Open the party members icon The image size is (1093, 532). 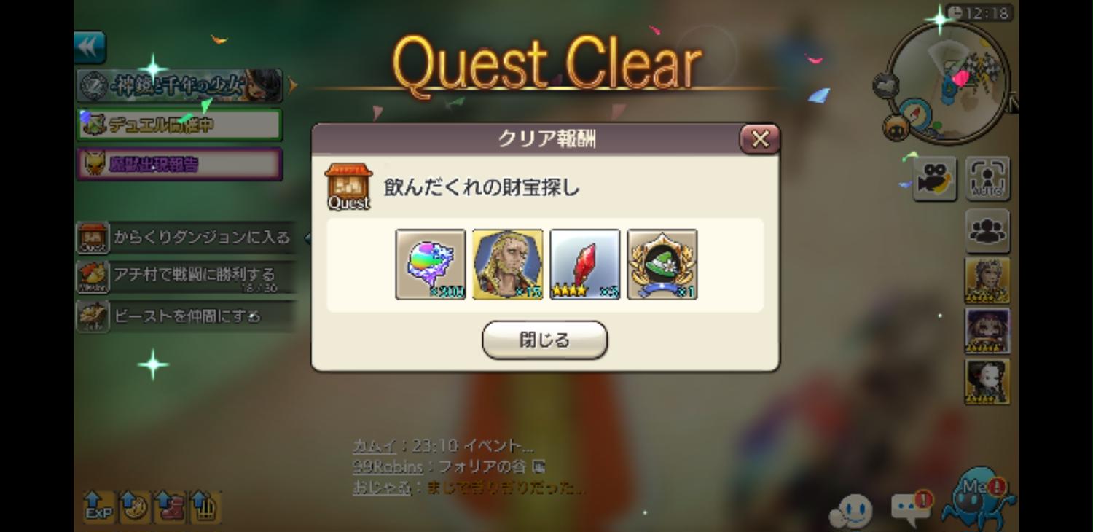click(x=988, y=231)
